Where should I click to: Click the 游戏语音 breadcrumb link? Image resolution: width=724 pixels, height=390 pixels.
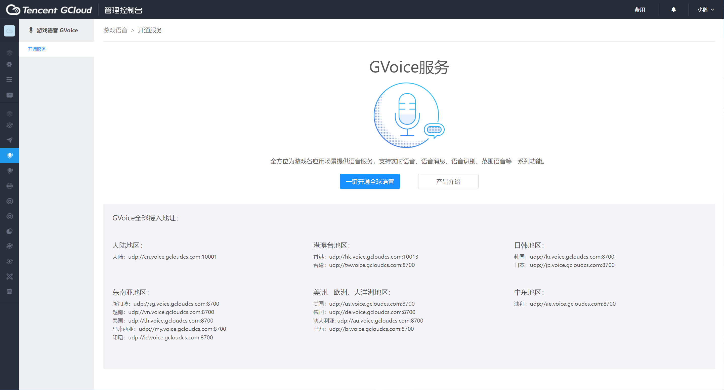pyautogui.click(x=115, y=30)
